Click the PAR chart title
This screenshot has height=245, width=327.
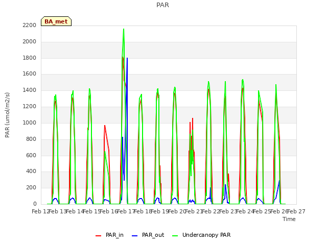click(x=162, y=5)
